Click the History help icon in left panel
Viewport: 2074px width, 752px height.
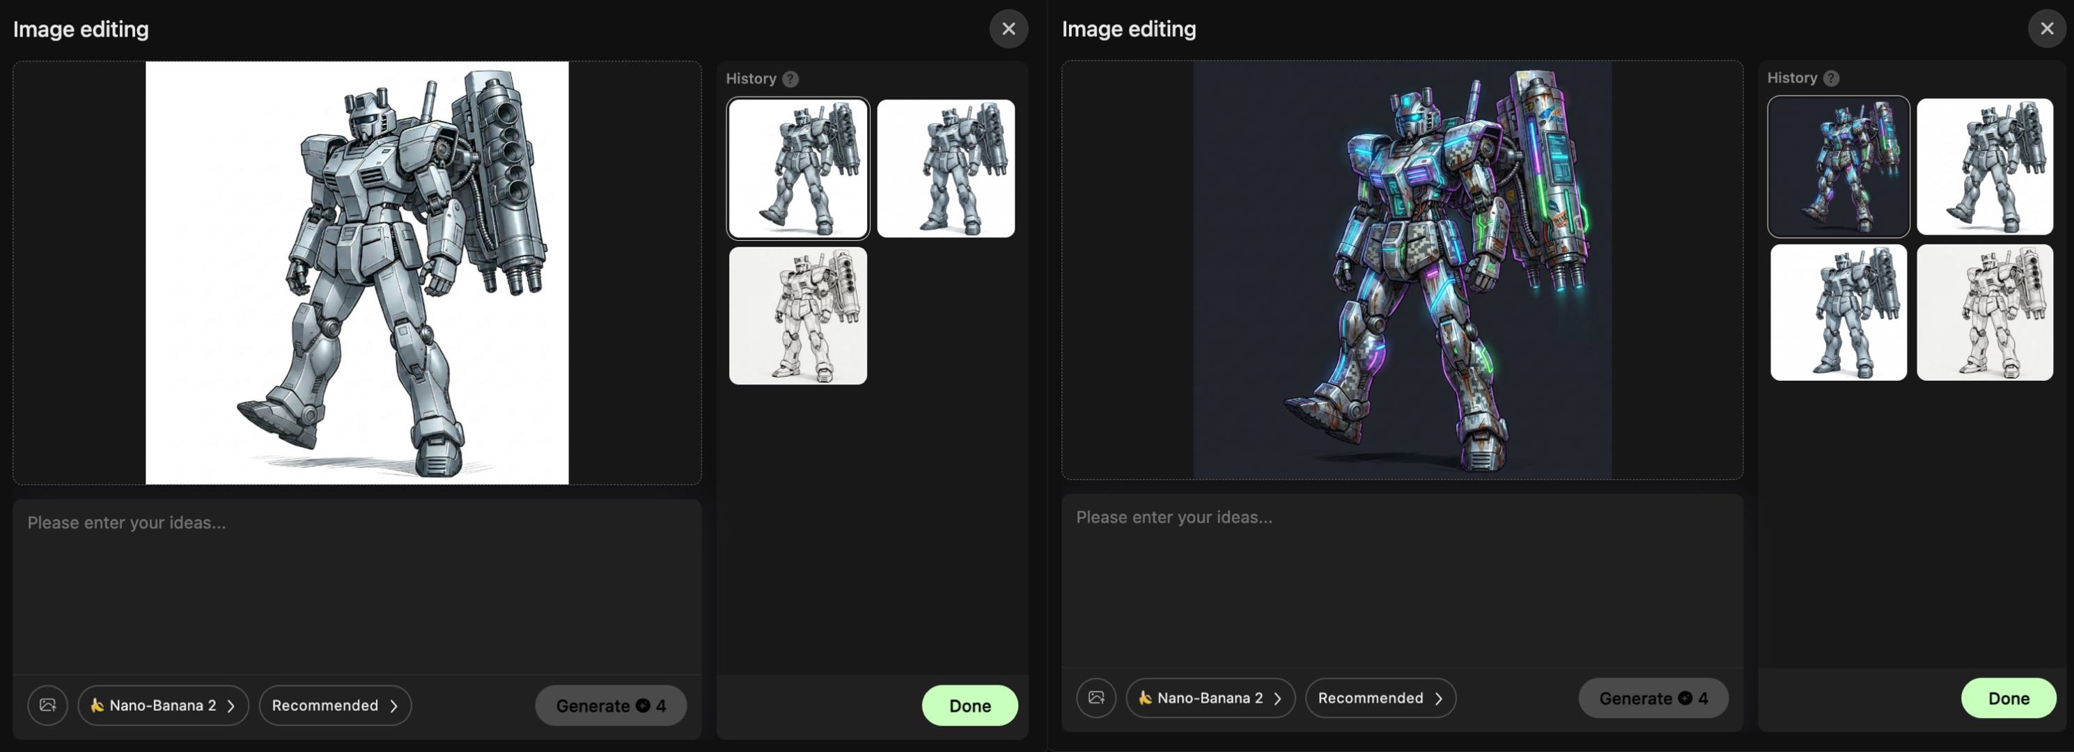(790, 79)
